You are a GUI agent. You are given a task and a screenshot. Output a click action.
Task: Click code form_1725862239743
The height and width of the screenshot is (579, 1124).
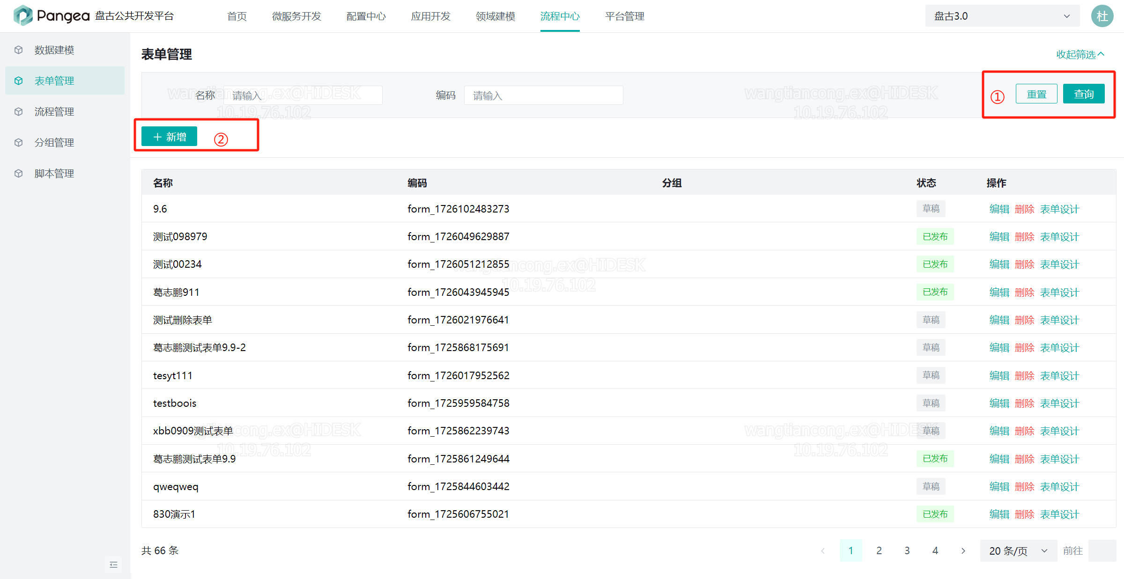coord(458,431)
